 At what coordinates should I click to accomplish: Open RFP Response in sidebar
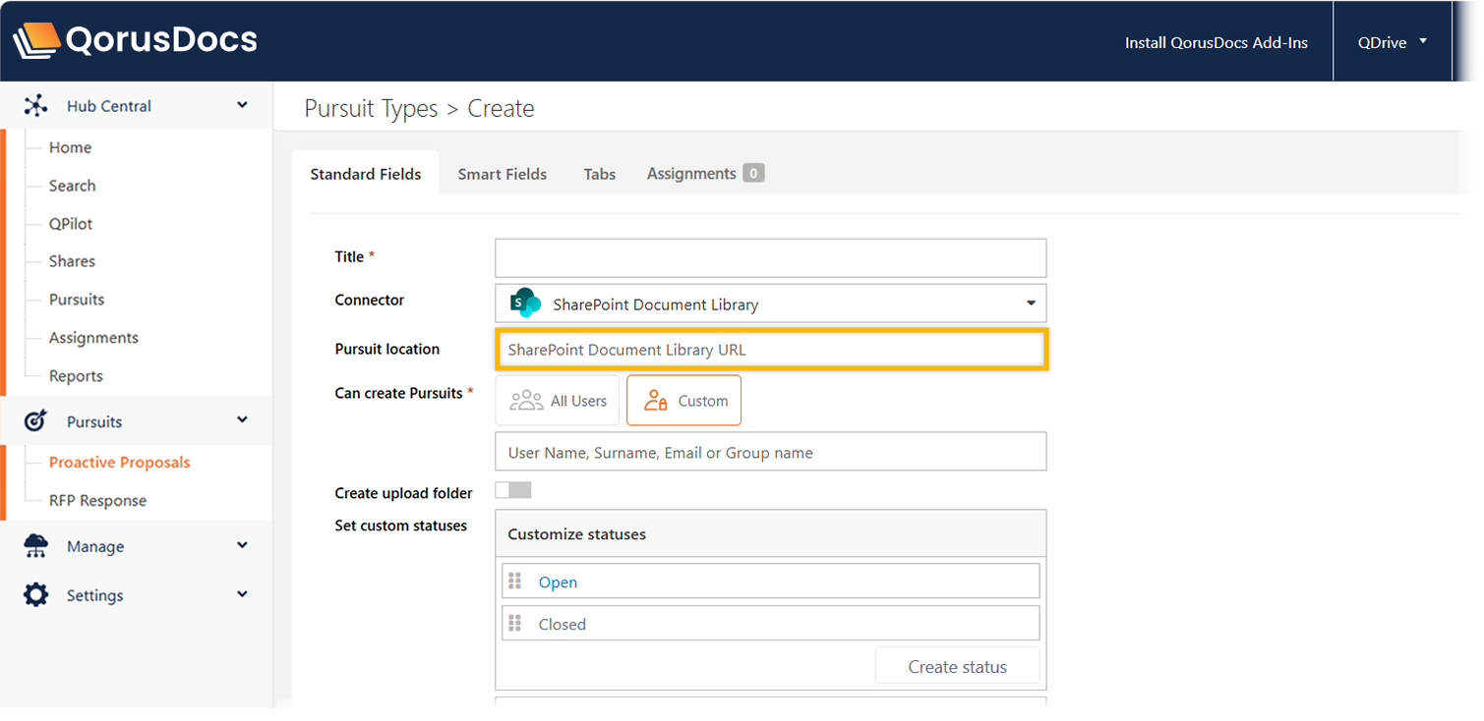pyautogui.click(x=97, y=501)
